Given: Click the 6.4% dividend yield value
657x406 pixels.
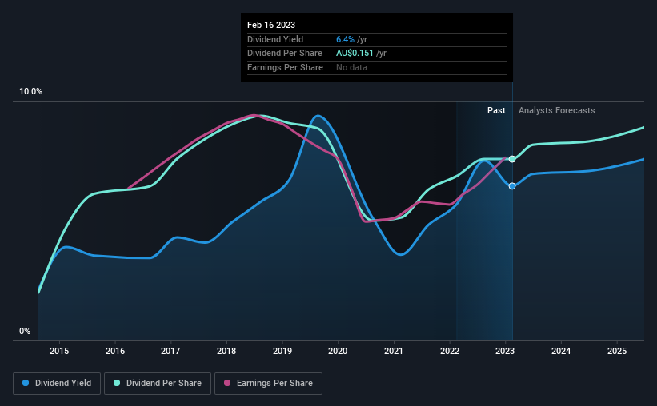Looking at the screenshot, I should click(345, 39).
